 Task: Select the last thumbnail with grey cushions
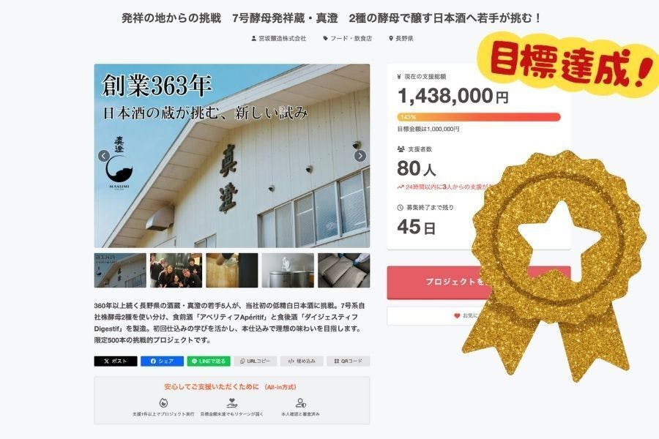point(344,270)
